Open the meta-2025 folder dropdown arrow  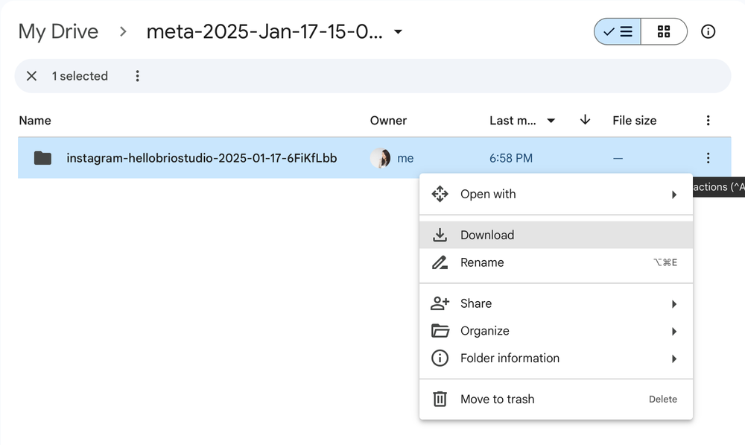click(x=399, y=32)
